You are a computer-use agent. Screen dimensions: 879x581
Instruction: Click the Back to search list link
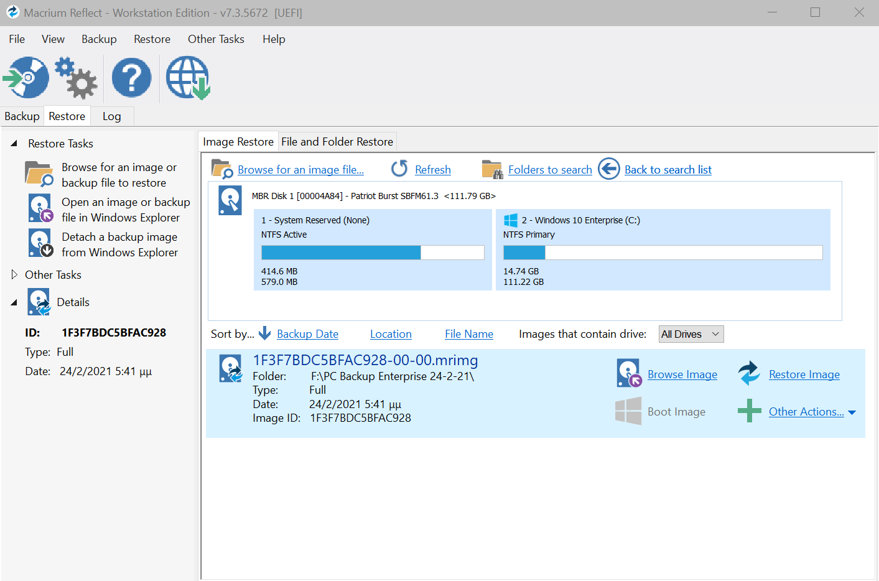(x=668, y=170)
